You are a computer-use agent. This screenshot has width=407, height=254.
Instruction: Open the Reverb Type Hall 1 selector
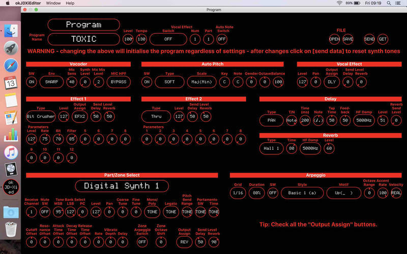(x=271, y=148)
